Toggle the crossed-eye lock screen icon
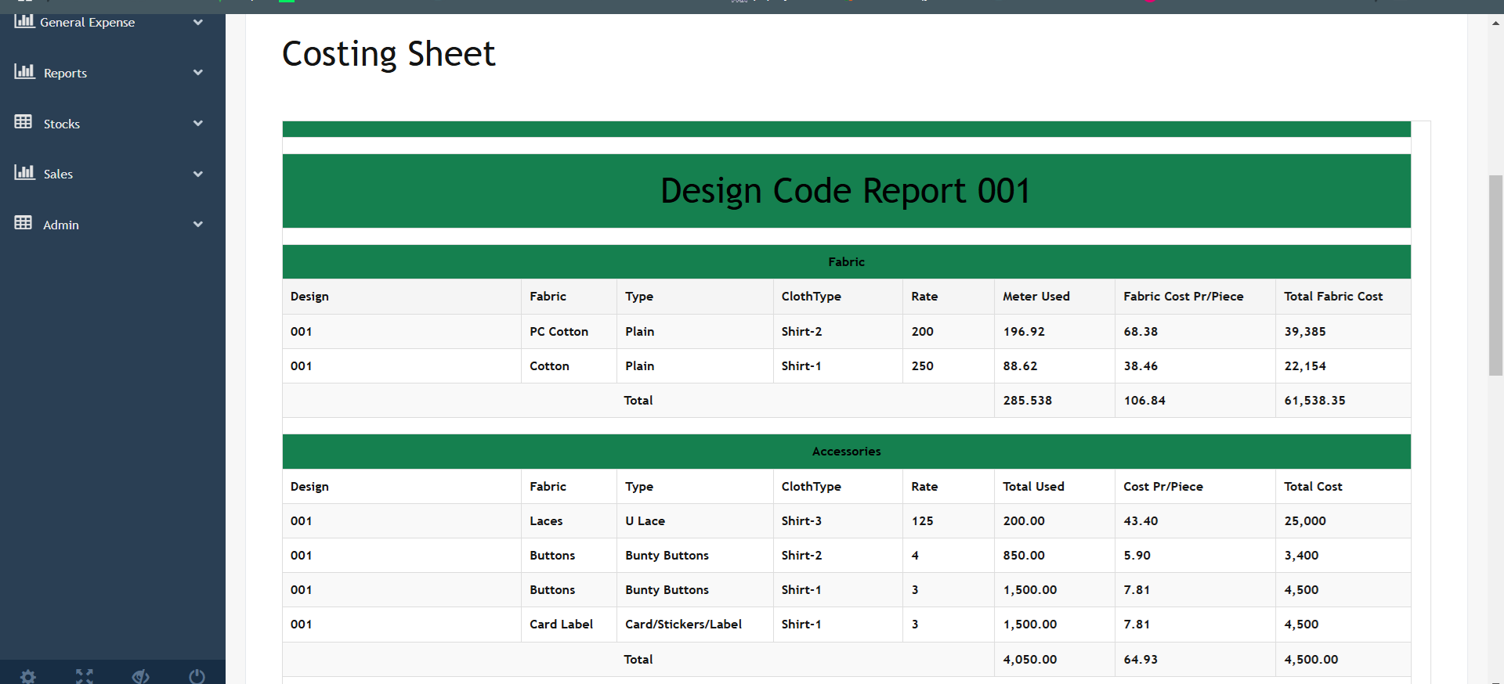This screenshot has width=1504, height=684. (x=141, y=676)
